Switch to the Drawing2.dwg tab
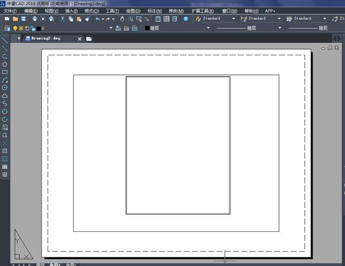The height and width of the screenshot is (266, 345). coord(47,39)
